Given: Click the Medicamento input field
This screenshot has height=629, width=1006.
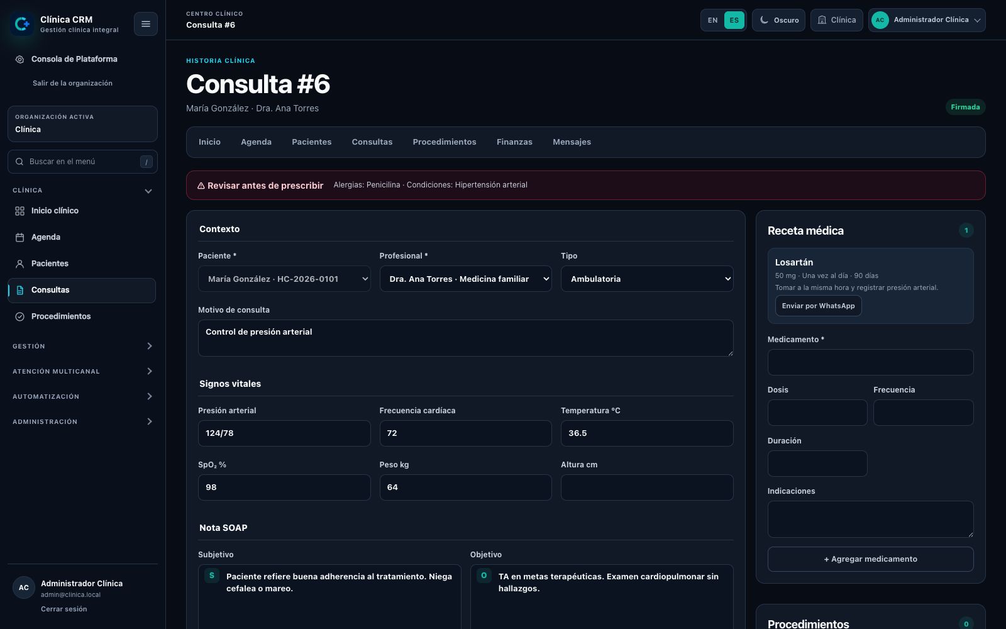Looking at the screenshot, I should [x=870, y=362].
